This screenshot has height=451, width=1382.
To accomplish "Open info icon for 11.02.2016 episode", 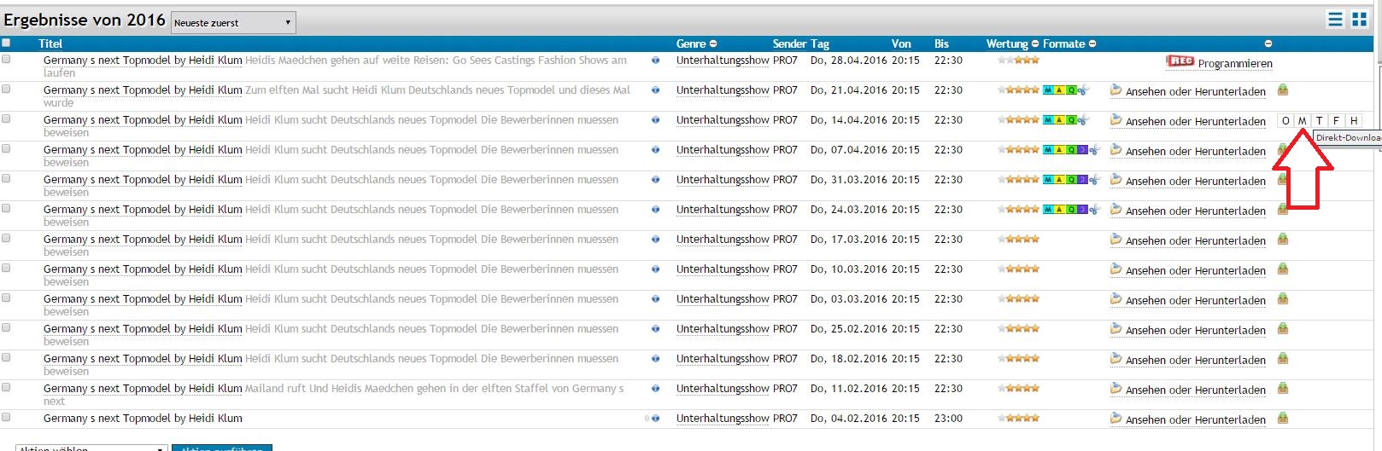I will click(x=655, y=389).
